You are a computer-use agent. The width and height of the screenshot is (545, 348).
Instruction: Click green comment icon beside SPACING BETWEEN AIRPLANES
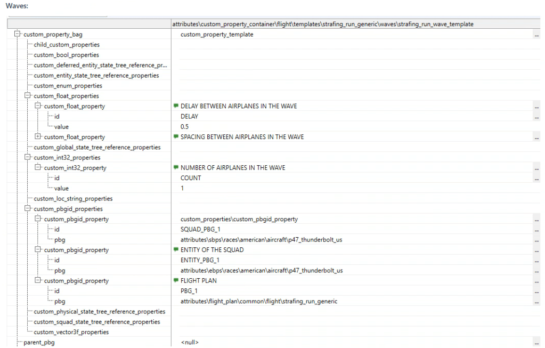176,137
